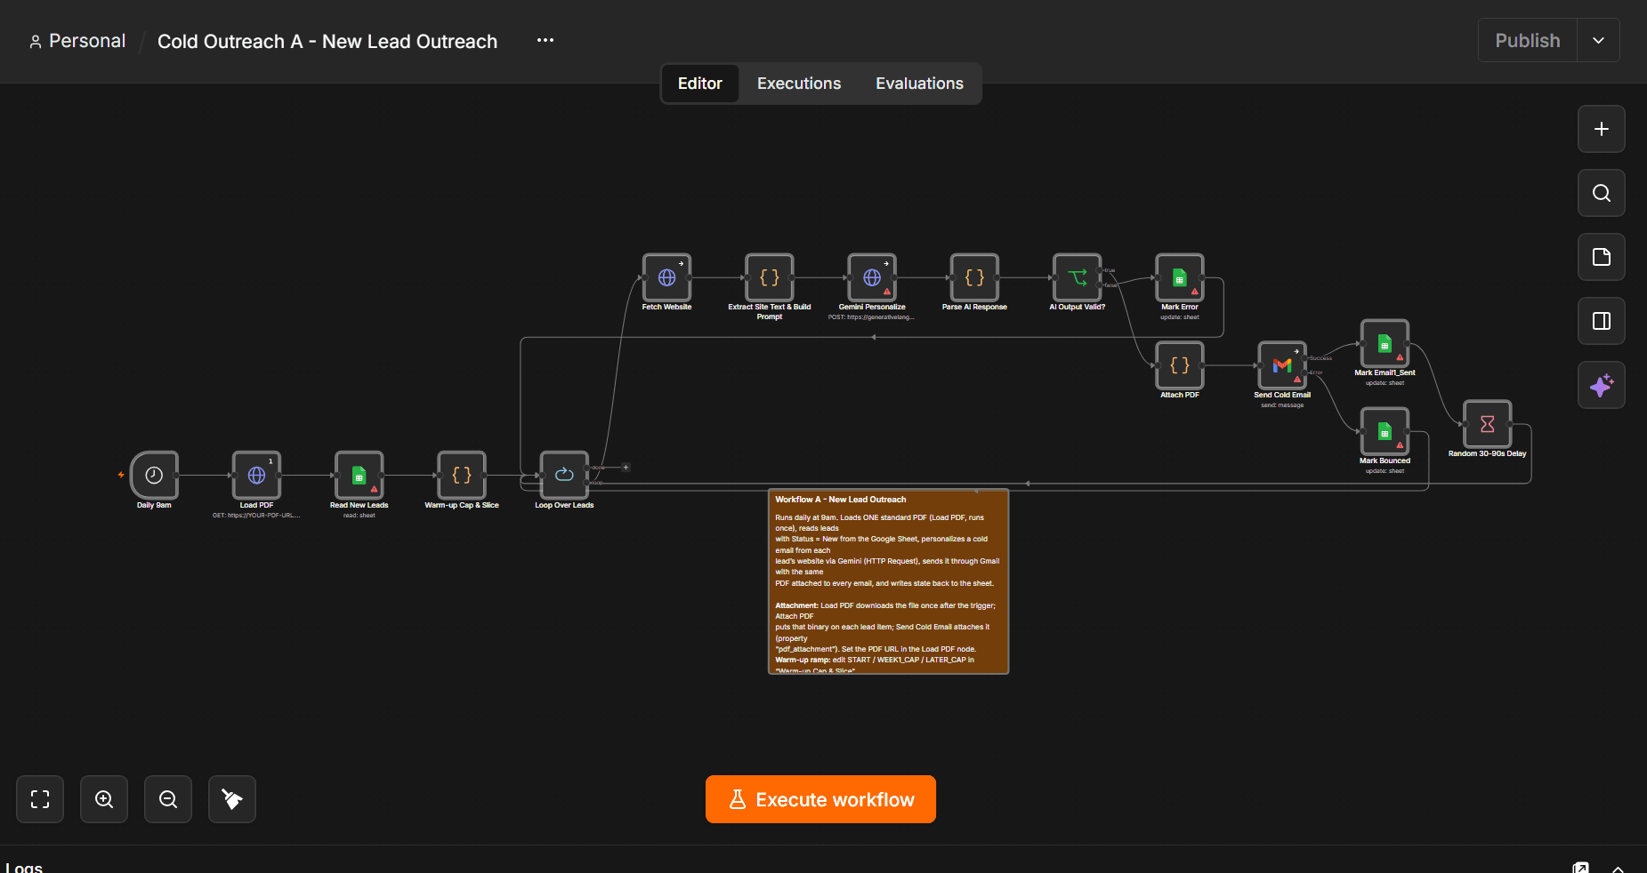
Task: Click the plus on Loop Over Leads done output
Action: 626,467
